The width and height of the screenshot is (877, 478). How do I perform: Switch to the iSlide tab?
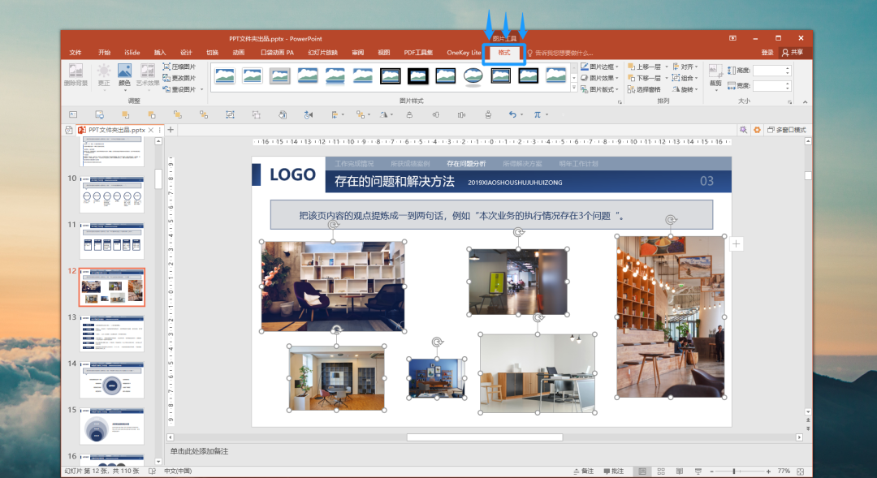click(132, 53)
